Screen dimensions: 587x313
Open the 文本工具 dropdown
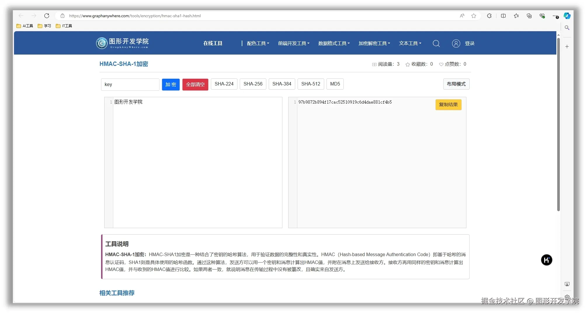(x=410, y=43)
